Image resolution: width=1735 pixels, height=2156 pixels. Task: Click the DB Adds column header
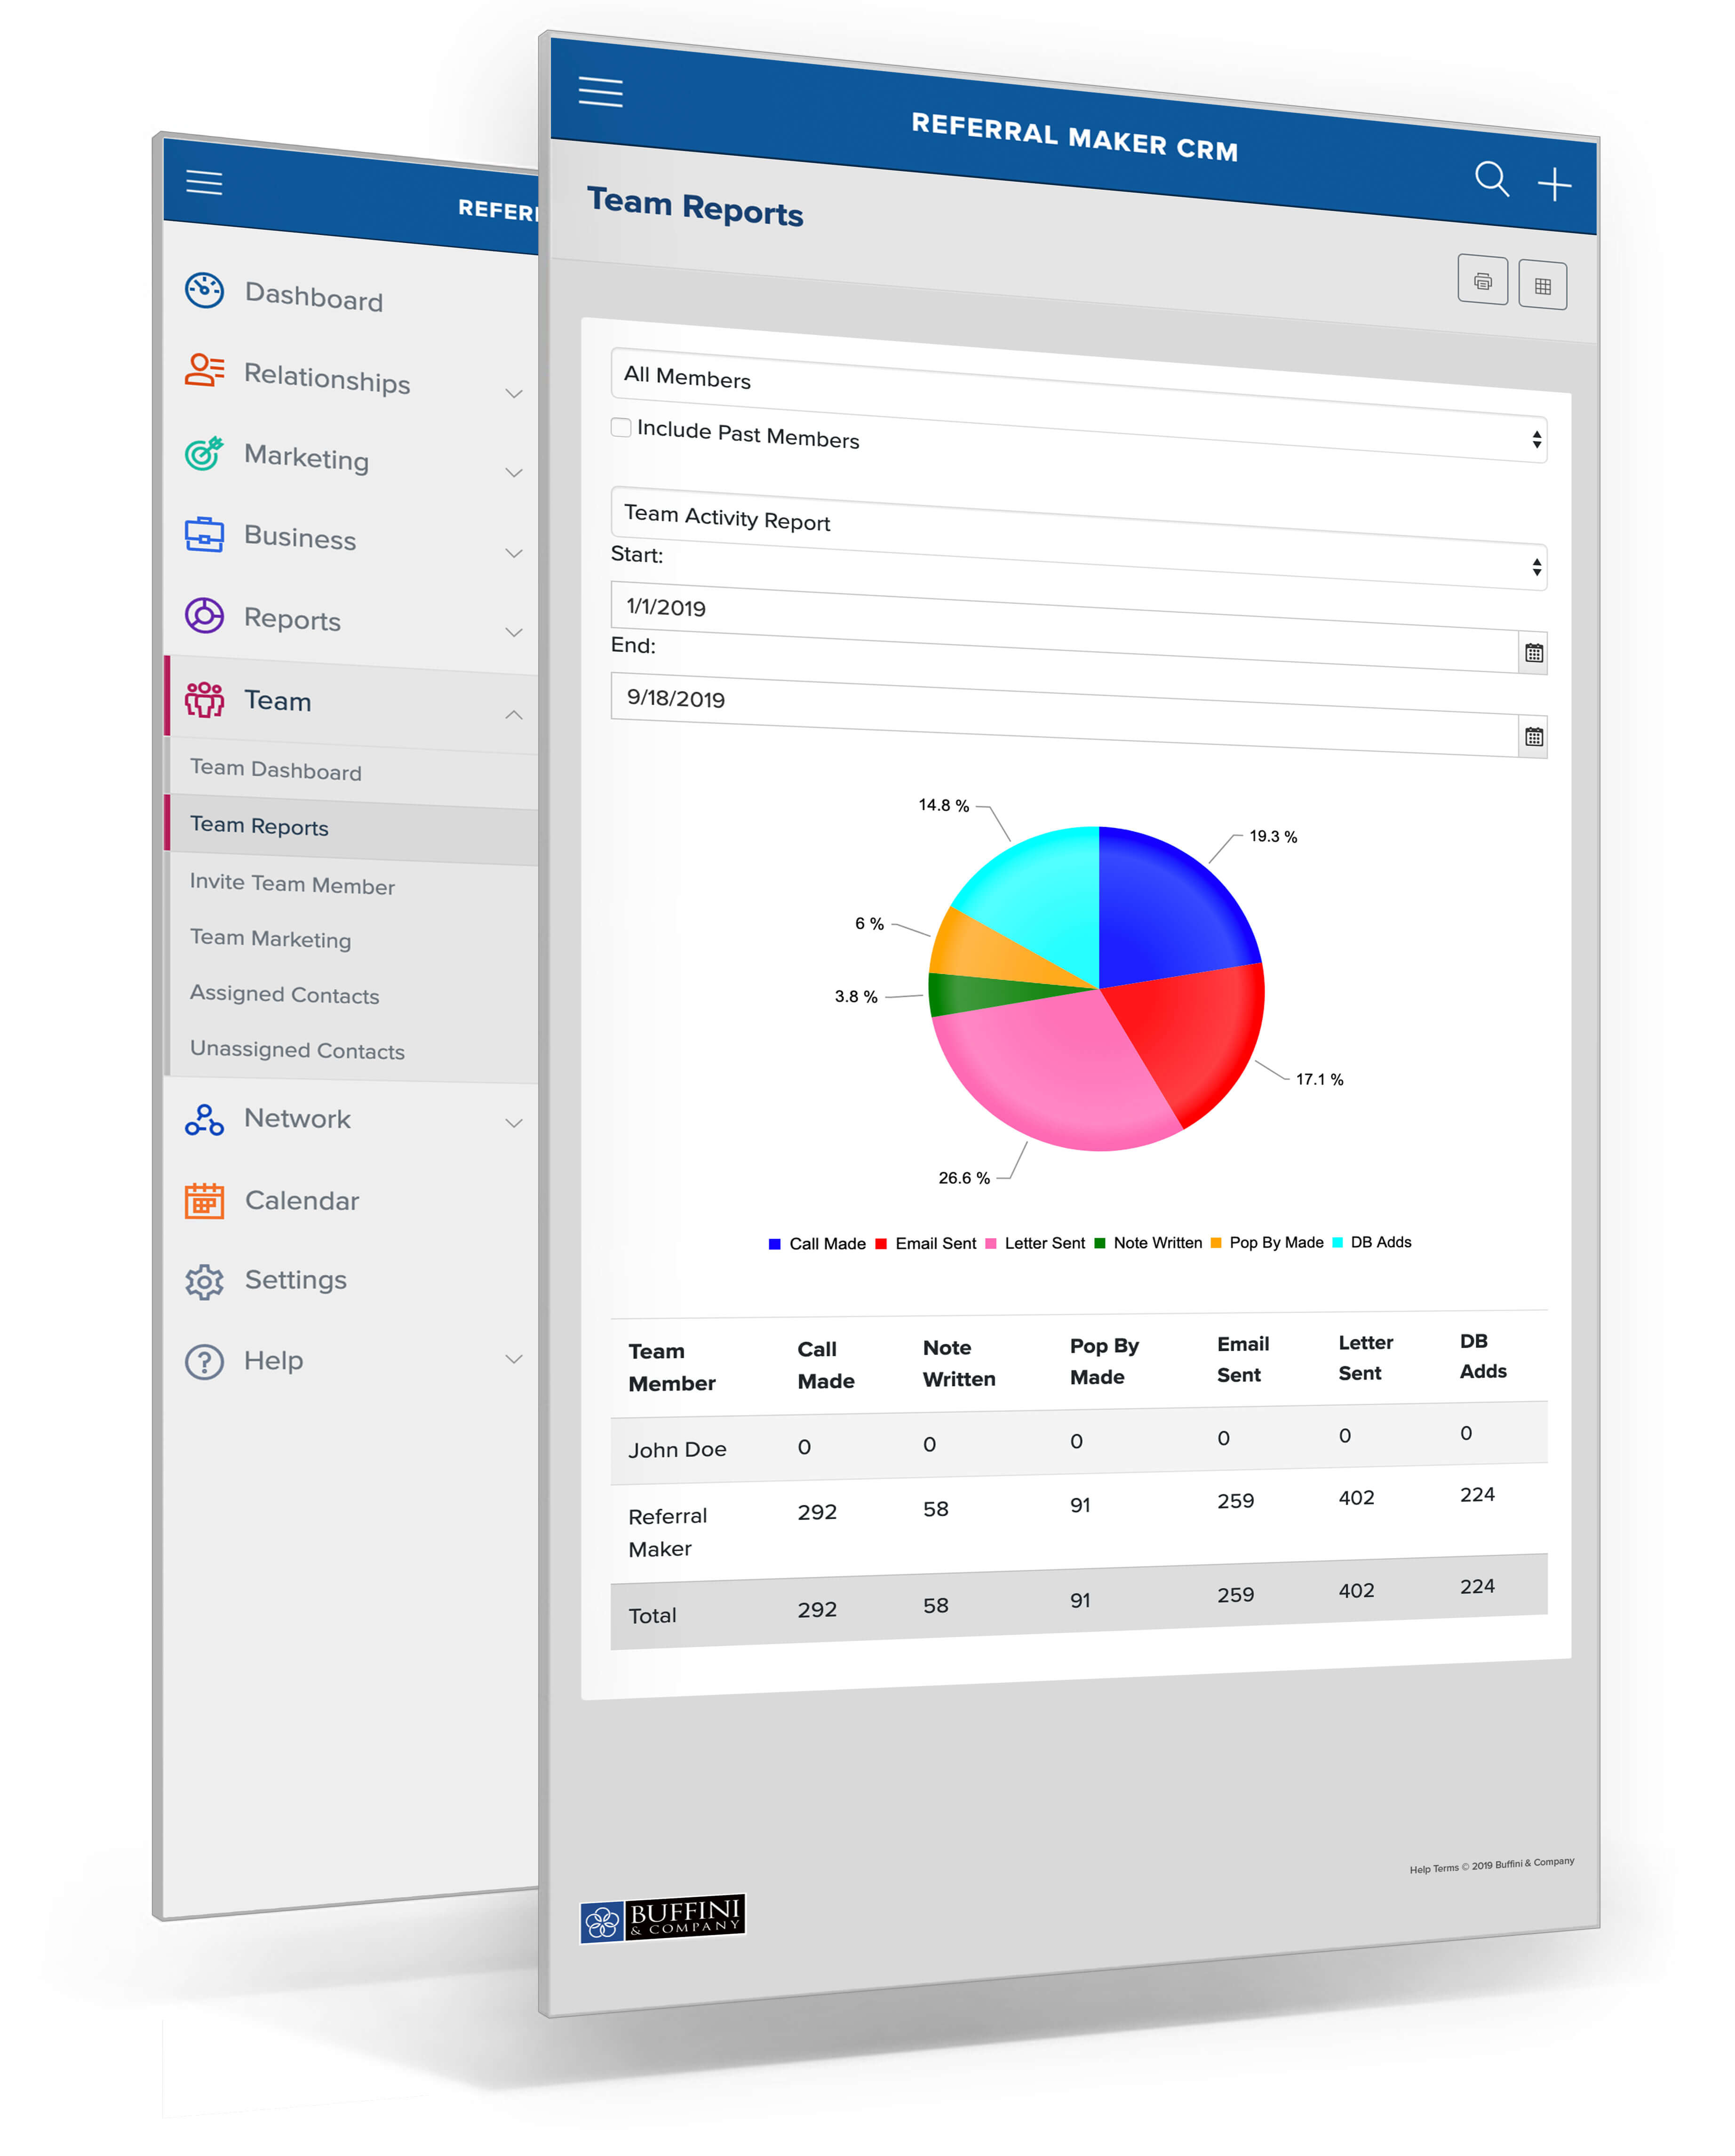coord(1482,1356)
